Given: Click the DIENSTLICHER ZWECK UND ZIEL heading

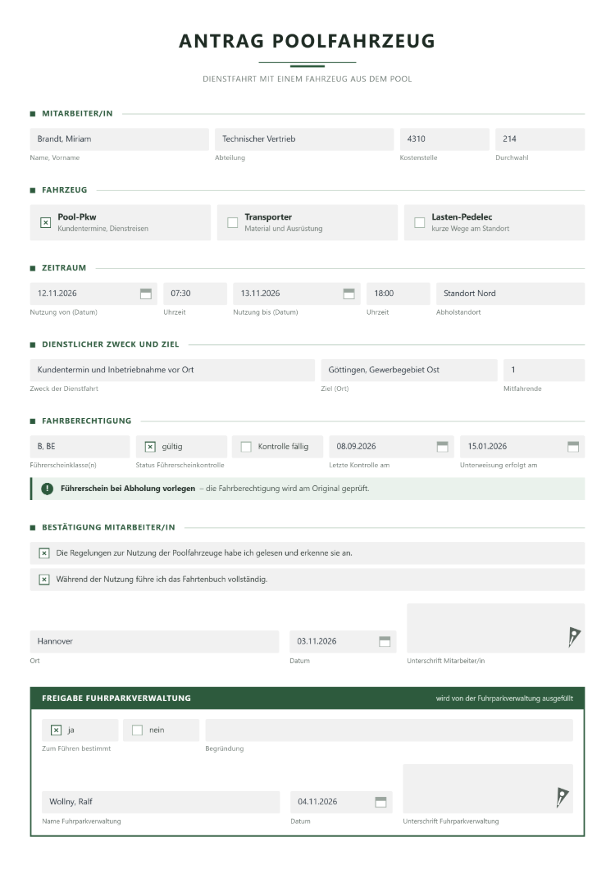Looking at the screenshot, I should pyautogui.click(x=111, y=344).
